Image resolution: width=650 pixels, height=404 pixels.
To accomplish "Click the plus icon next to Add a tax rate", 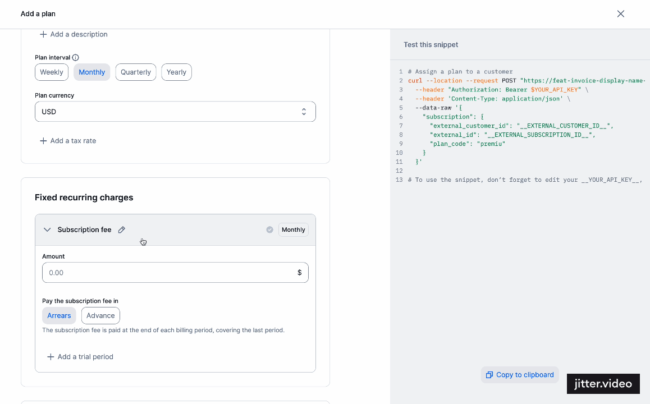I will click(x=43, y=141).
